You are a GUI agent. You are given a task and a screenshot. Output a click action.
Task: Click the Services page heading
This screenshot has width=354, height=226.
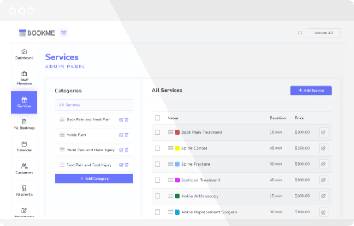click(62, 57)
